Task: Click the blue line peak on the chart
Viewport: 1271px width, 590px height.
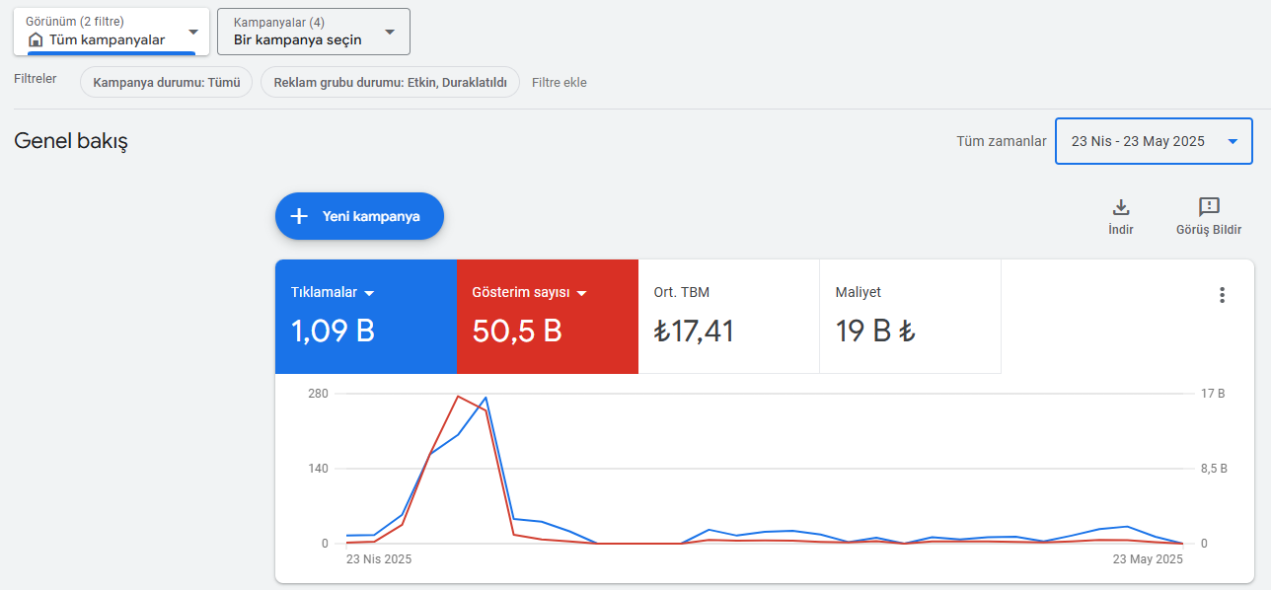Action: (486, 398)
